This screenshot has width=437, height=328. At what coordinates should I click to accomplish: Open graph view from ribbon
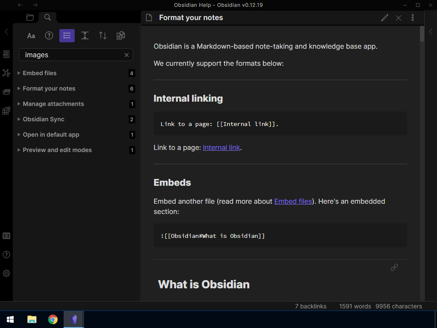pos(6,73)
